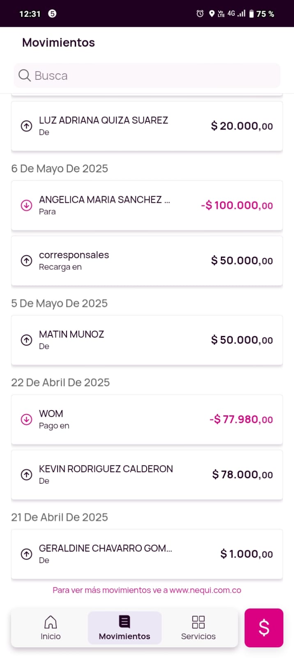
Task: Open the WOM payment amount -$77.980,00
Action: [241, 419]
